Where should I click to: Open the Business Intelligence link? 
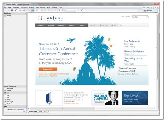click(134, 51)
